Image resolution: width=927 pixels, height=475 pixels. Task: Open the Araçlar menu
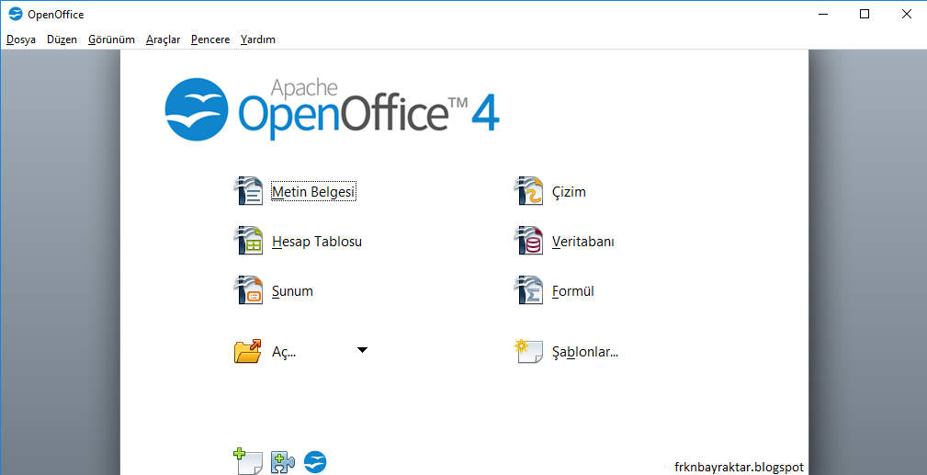(x=164, y=40)
